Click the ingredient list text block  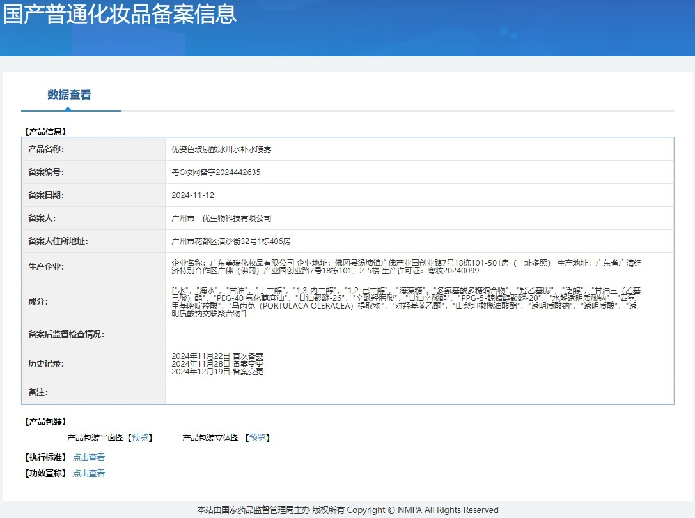pos(406,301)
